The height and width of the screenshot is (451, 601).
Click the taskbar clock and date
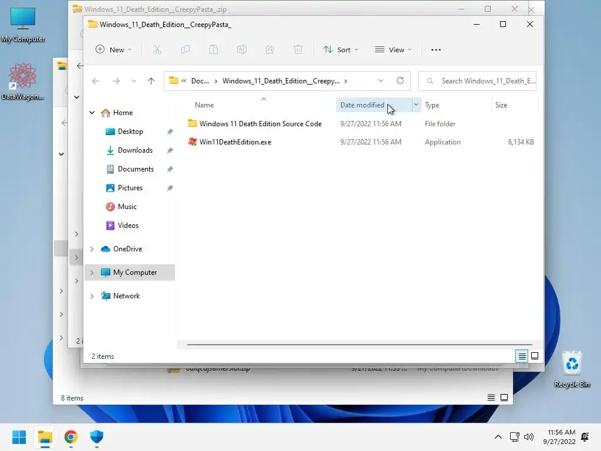pos(559,437)
